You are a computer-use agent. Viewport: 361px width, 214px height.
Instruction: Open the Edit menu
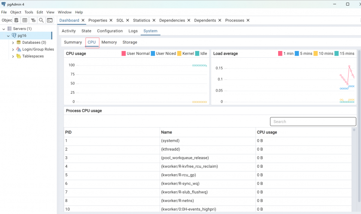40,12
